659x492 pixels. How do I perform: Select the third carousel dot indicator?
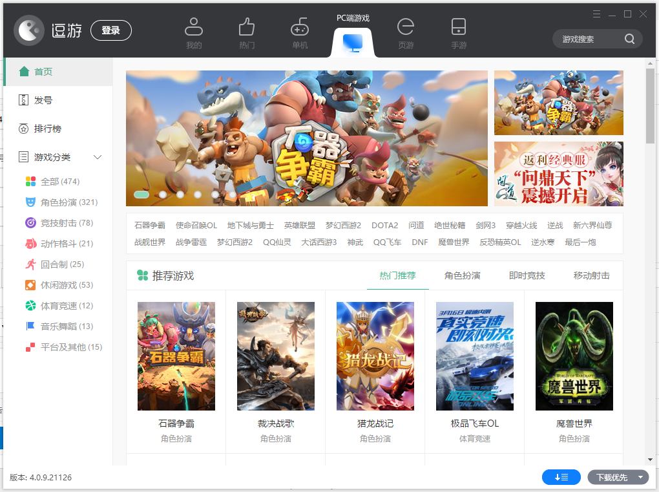[x=180, y=194]
